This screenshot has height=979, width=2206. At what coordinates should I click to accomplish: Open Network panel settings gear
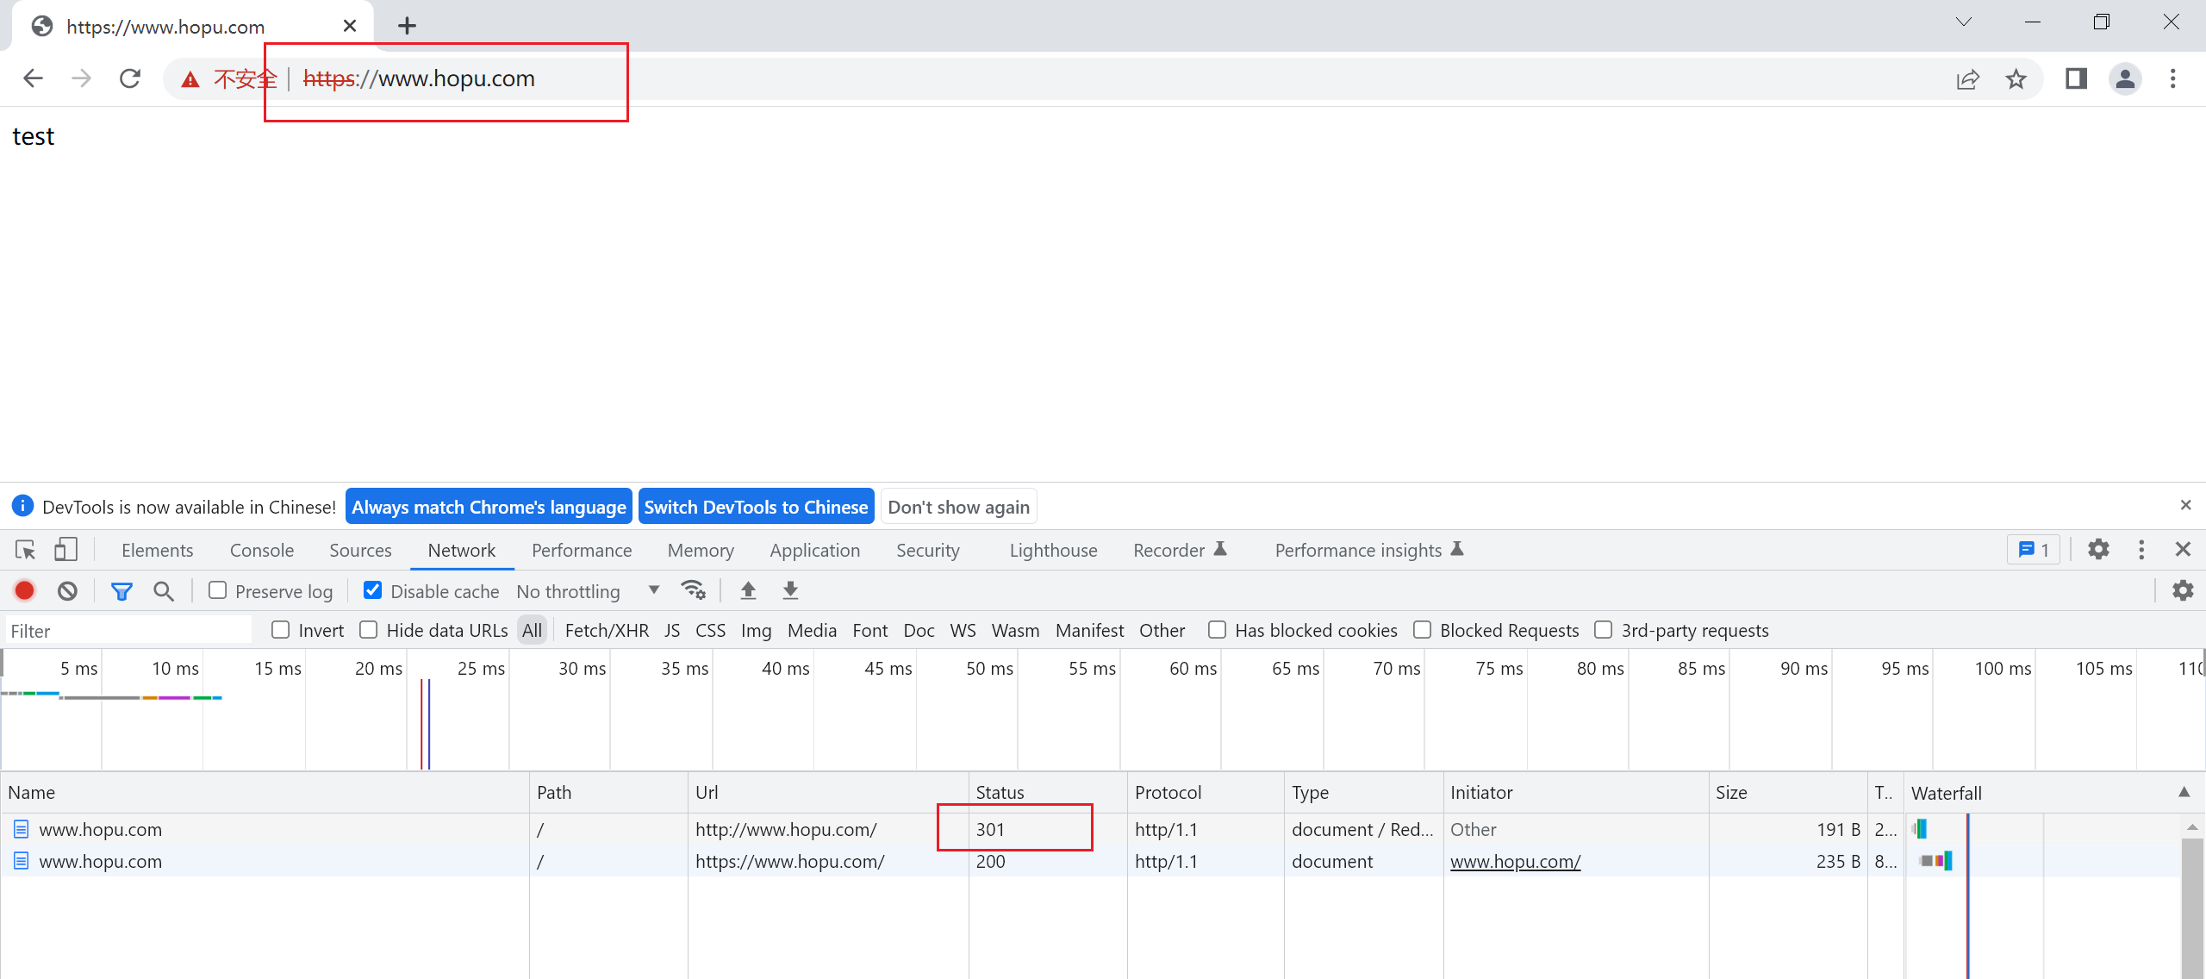[x=2183, y=590]
